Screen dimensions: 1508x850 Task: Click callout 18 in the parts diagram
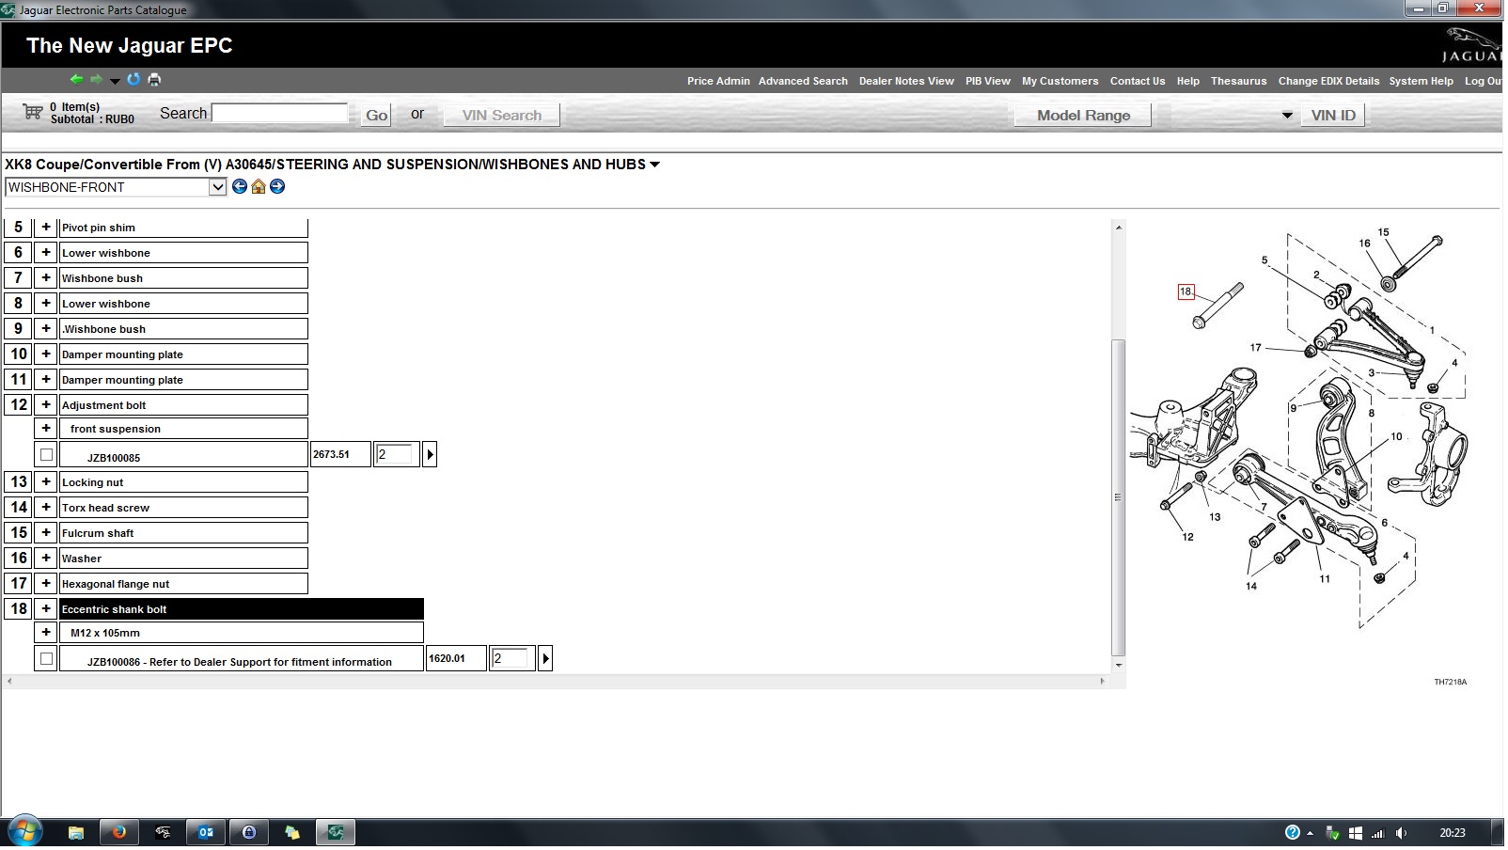1186,292
